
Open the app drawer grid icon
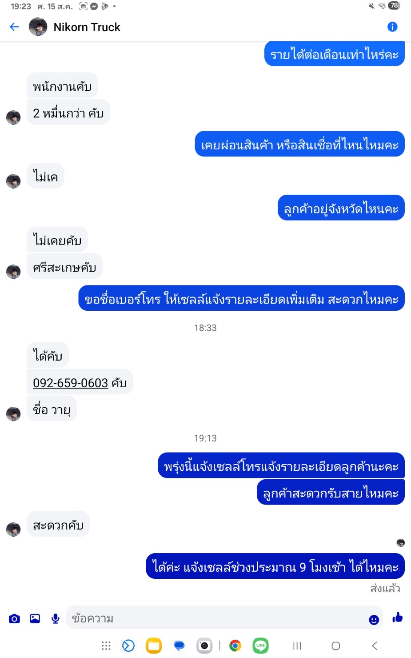[x=106, y=646]
